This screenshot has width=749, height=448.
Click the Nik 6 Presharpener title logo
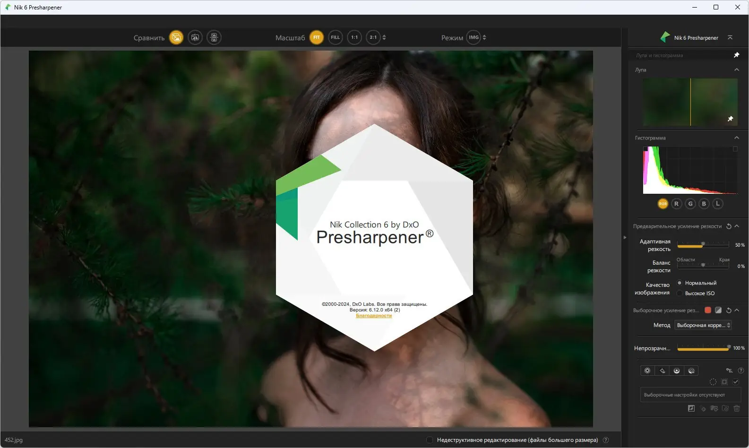pyautogui.click(x=665, y=37)
